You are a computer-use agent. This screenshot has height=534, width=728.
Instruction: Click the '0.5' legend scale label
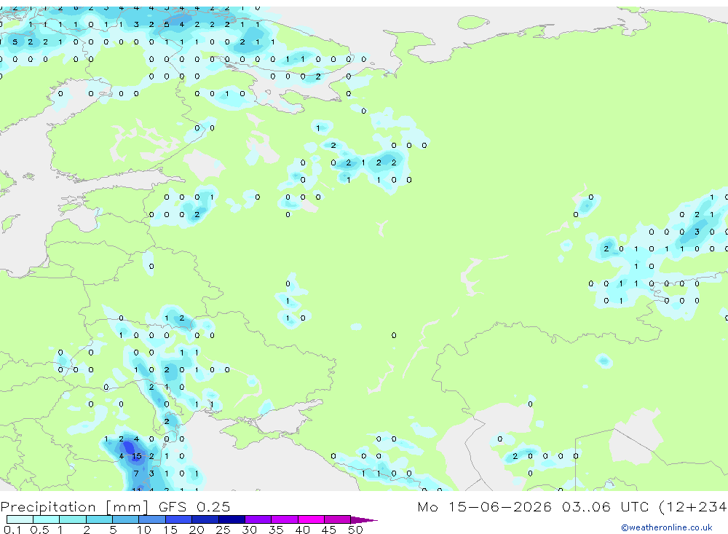point(39,530)
